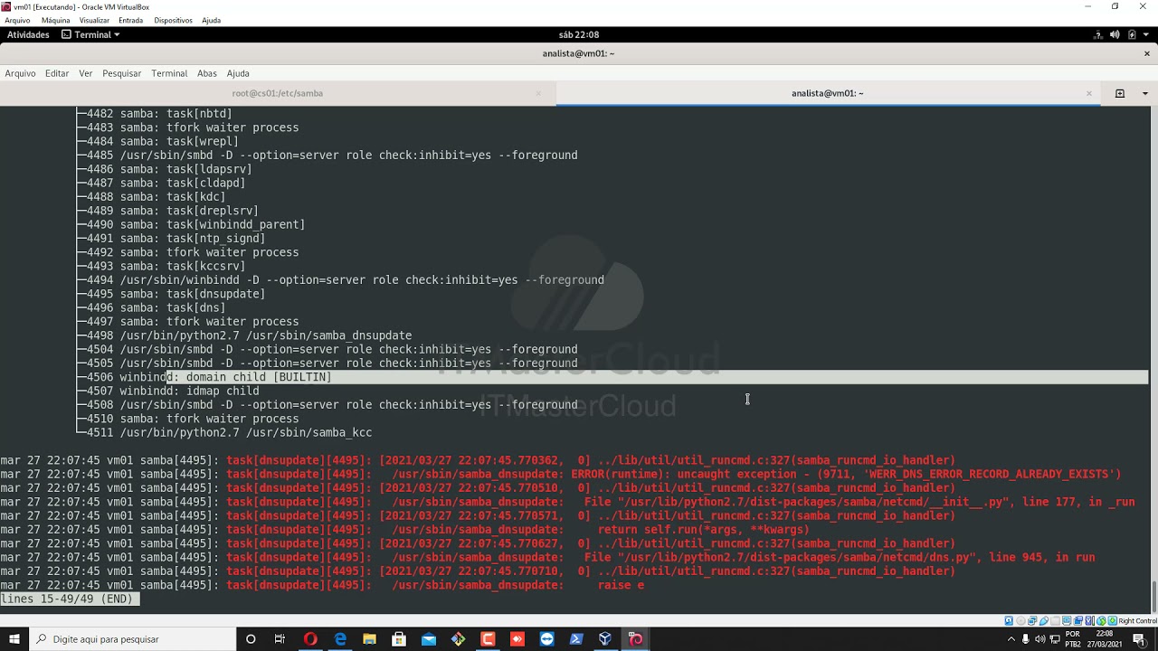Screen dimensions: 1158x651
Task: Switch to VirtualBox in the taskbar
Action: 605,639
